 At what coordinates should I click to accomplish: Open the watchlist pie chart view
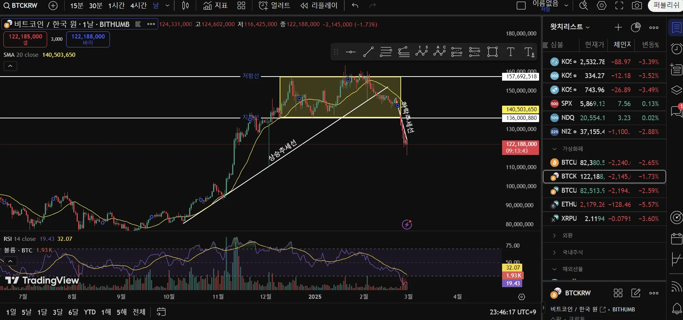coord(636,27)
